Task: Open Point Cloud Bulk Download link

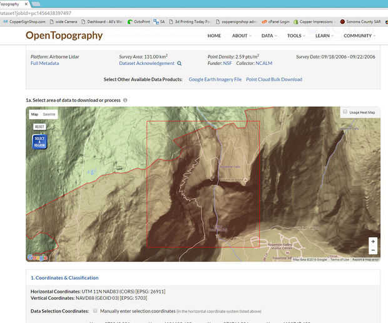Action: click(274, 79)
